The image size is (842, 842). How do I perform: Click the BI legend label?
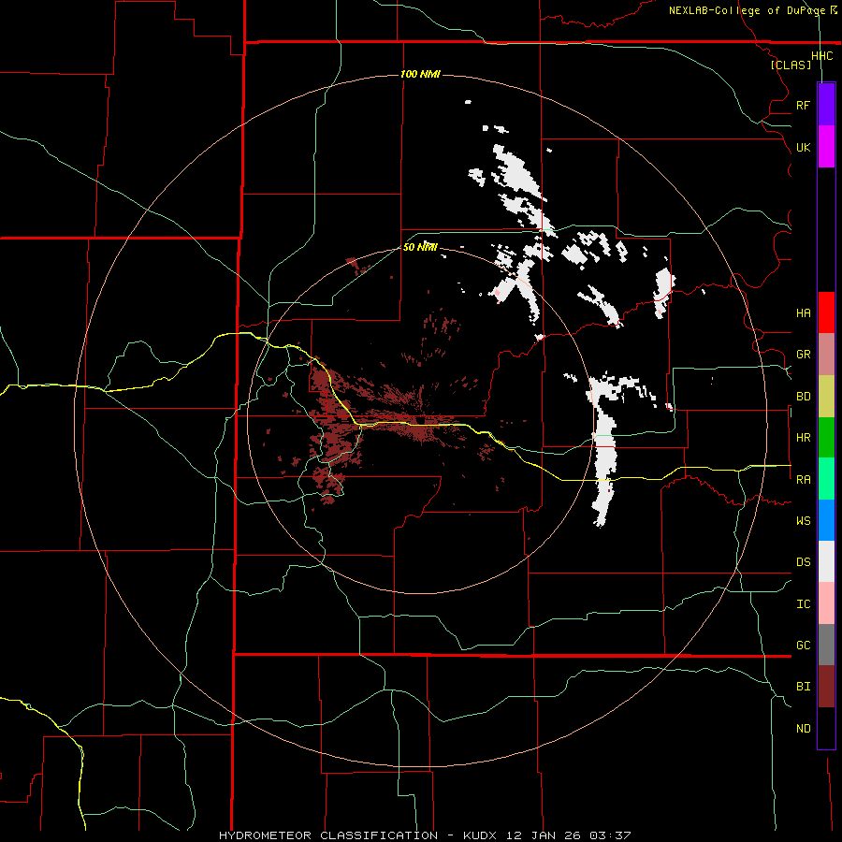click(803, 687)
